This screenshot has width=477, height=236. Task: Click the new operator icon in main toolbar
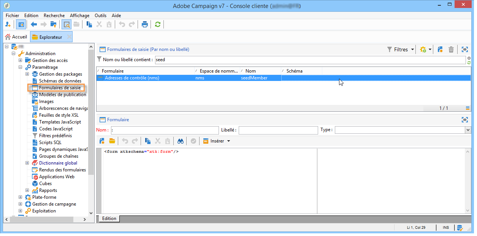pyautogui.click(x=8, y=24)
